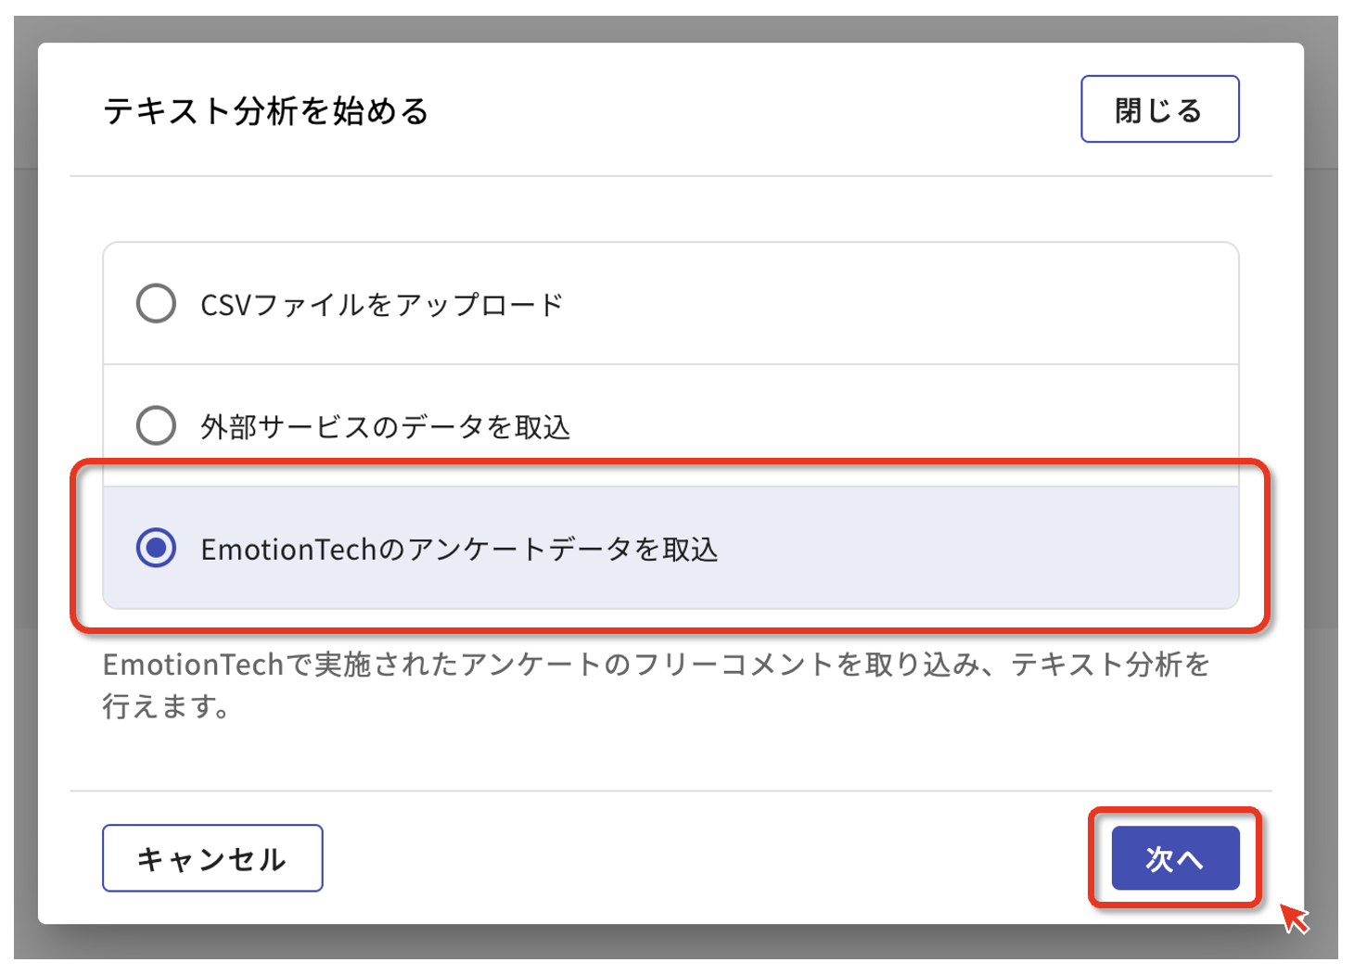
Task: Click the selected EmotionTech radio button
Action: [156, 548]
